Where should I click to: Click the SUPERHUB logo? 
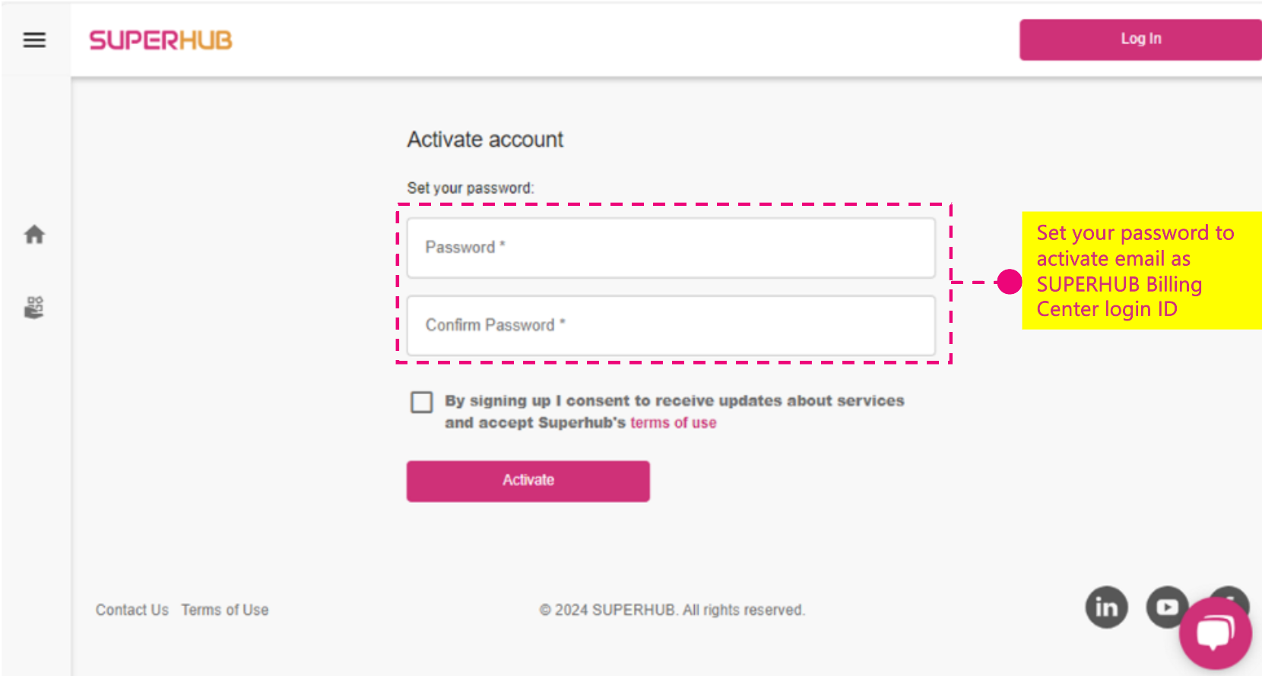pos(160,40)
